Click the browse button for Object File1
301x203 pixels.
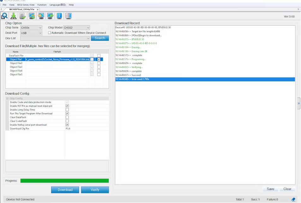(92, 59)
